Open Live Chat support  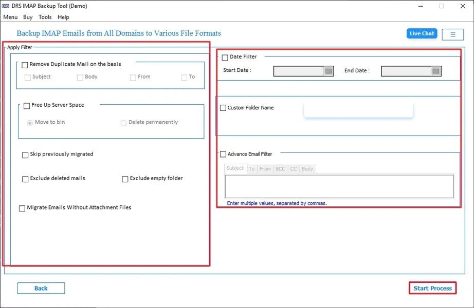pyautogui.click(x=422, y=33)
